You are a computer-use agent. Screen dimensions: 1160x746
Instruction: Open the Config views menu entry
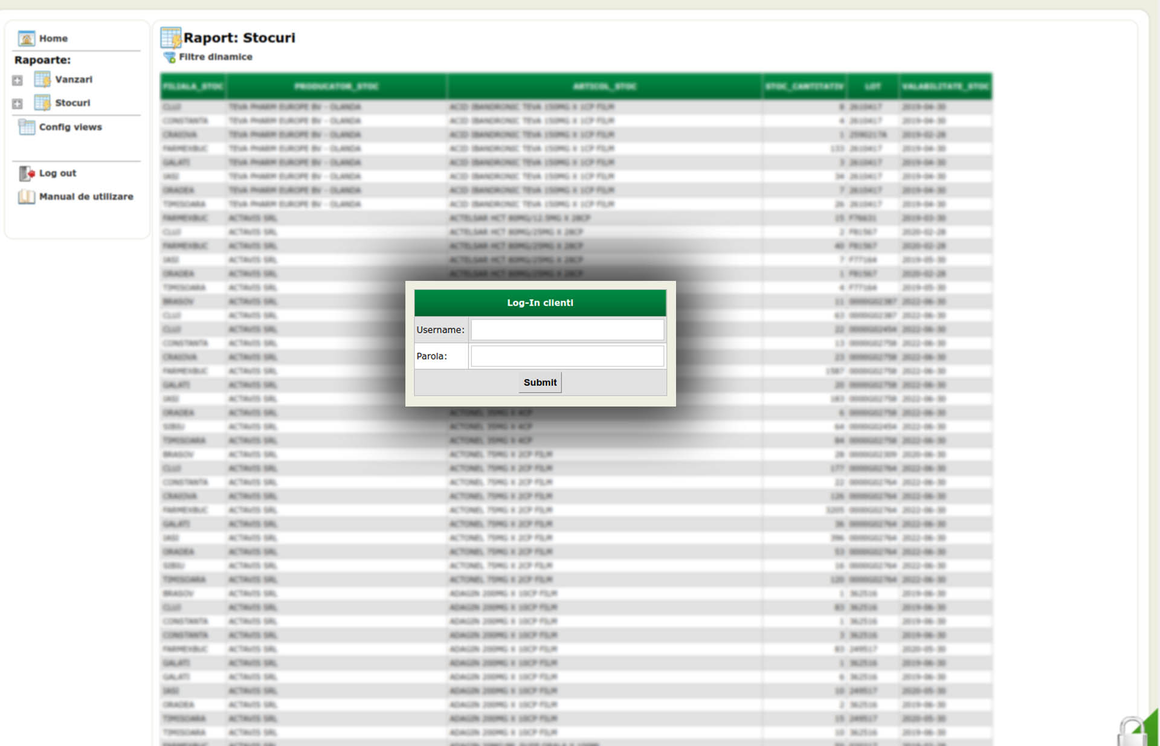[x=71, y=127]
